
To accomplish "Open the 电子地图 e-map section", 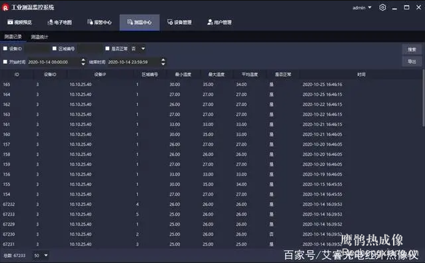I will (60, 22).
